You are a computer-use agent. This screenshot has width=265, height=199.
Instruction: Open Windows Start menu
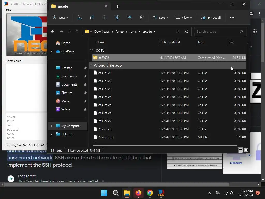click(104, 193)
